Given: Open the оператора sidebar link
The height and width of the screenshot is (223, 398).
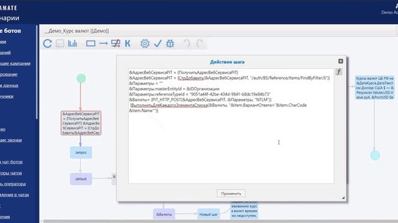Looking at the screenshot, I should point(12,184).
